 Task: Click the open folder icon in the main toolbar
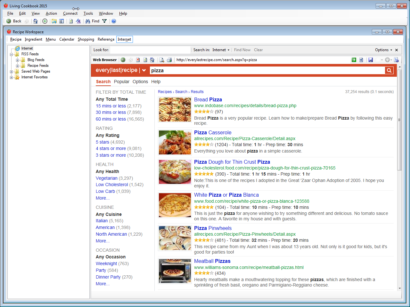[54, 21]
